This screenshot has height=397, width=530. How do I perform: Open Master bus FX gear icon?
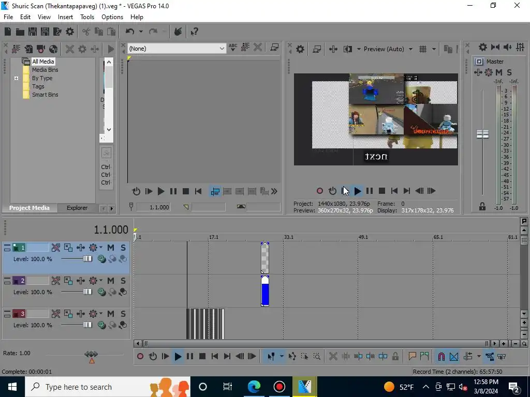pos(489,72)
